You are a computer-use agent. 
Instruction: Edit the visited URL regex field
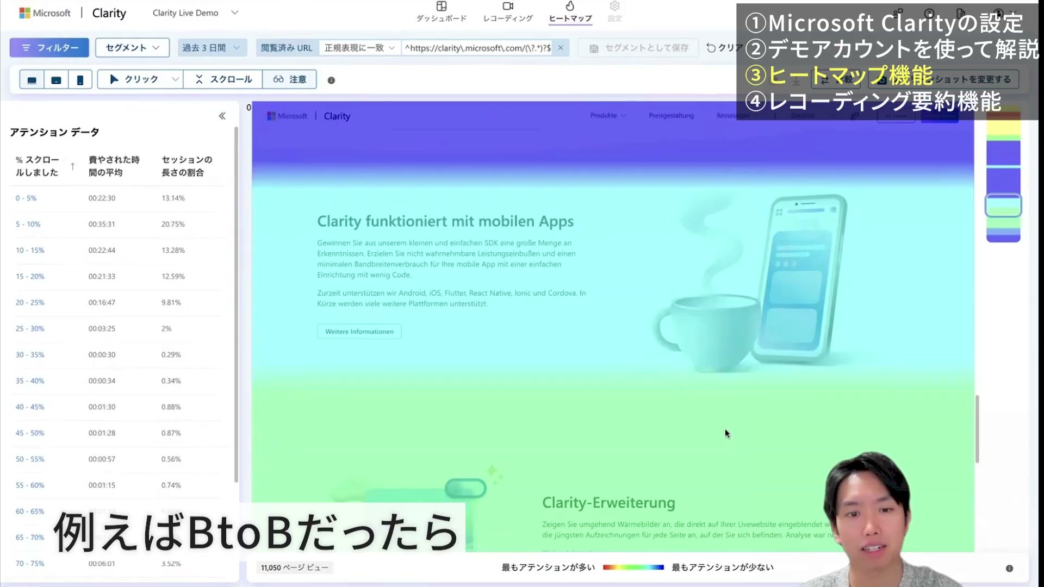click(x=477, y=48)
